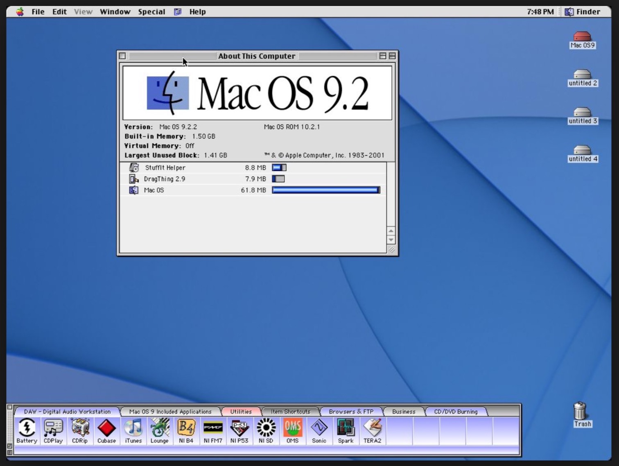Open NI B4 organ icon
619x466 pixels.
[186, 431]
